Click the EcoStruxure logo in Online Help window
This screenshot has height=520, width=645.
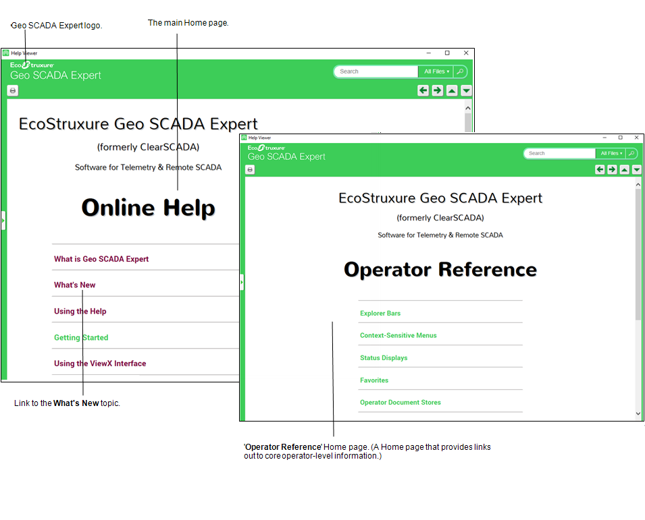coord(32,65)
